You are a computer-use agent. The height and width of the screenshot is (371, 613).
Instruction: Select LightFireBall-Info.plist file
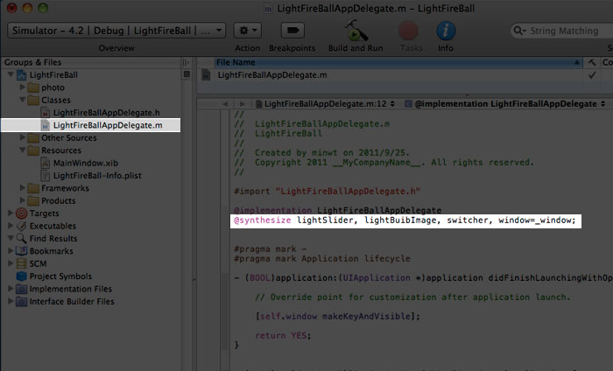click(x=97, y=175)
